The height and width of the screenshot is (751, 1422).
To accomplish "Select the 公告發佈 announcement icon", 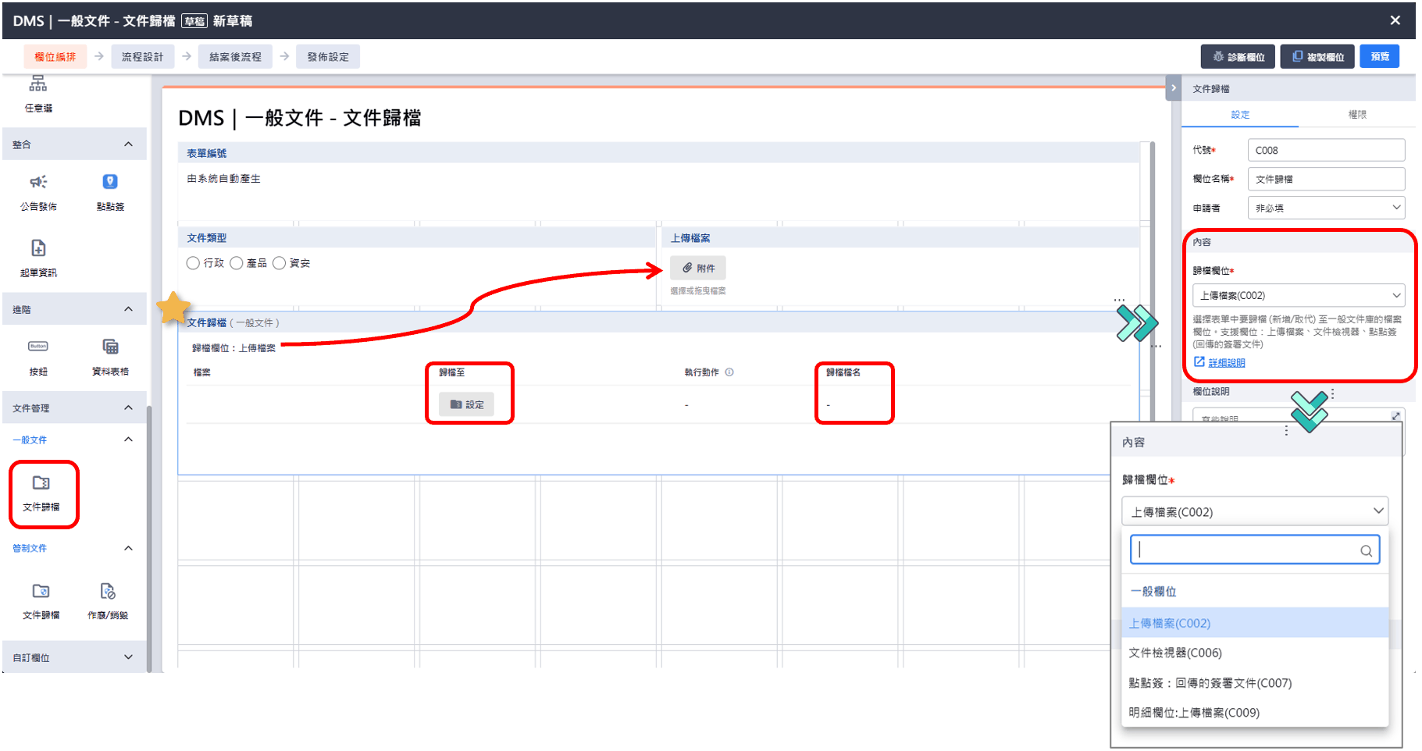I will [38, 183].
